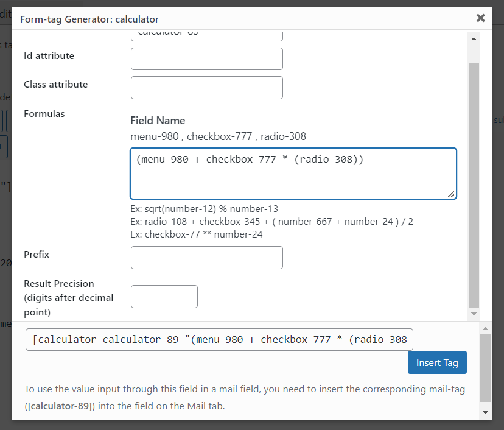Screen dimensions: 504x430
Task: Click the generated calculator tag field
Action: (x=219, y=339)
